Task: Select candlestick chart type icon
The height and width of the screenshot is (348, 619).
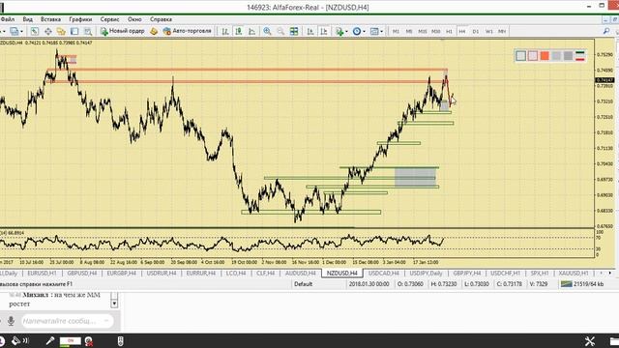Action: coord(239,31)
